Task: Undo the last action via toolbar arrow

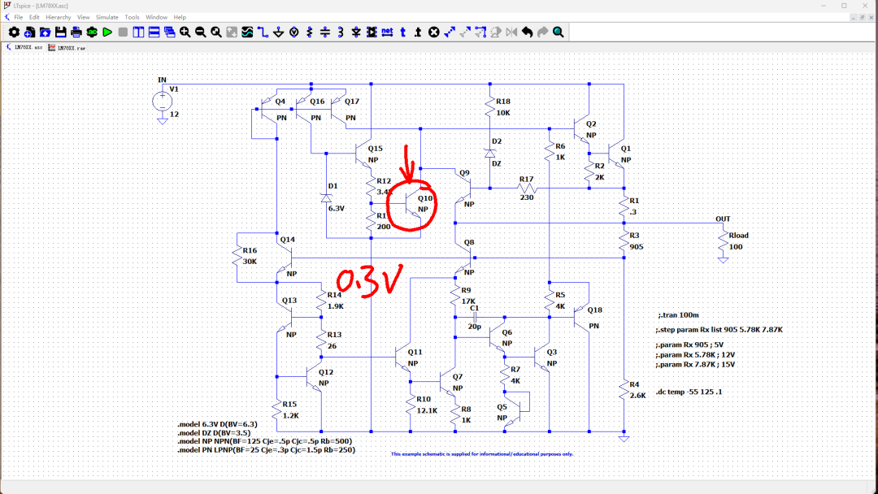Action: [x=527, y=32]
